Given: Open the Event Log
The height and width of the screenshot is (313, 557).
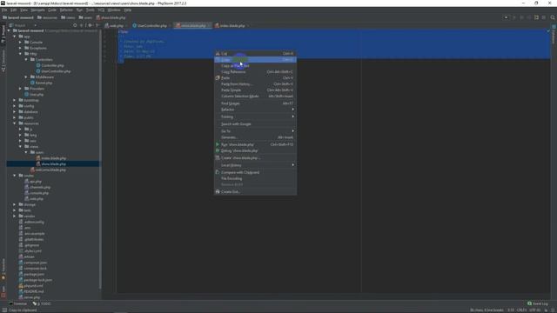Looking at the screenshot, I should click(538, 303).
